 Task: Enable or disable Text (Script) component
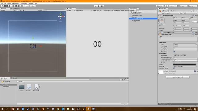pos(162,35)
